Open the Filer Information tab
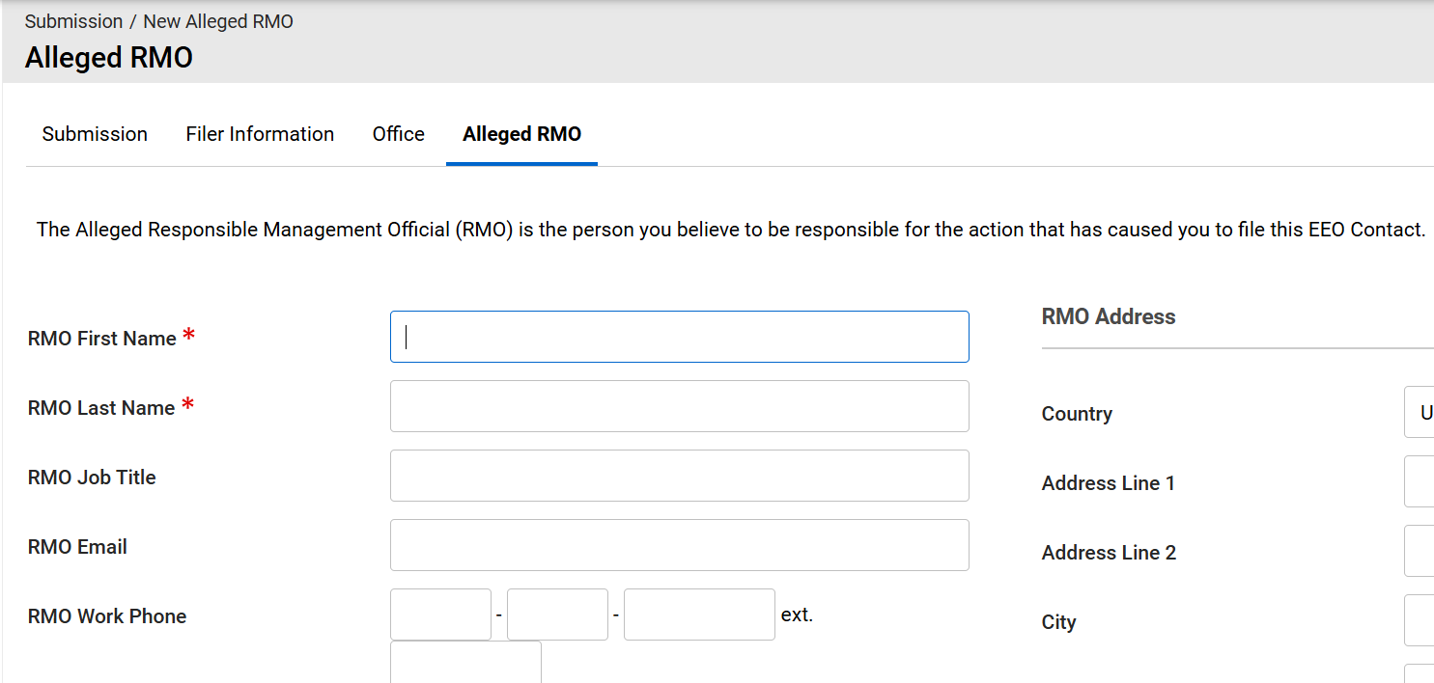 click(x=260, y=134)
